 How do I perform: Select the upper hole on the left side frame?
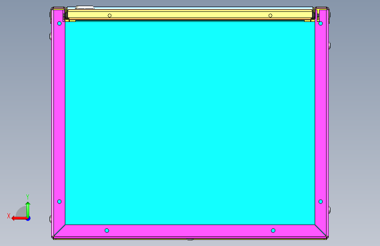(x=59, y=24)
